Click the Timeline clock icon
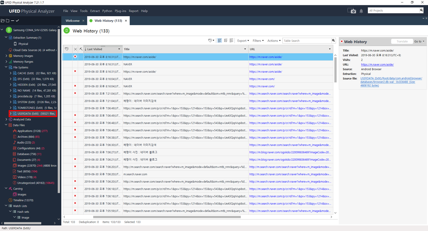Screen dimensions: 428x231 click(x=10, y=200)
